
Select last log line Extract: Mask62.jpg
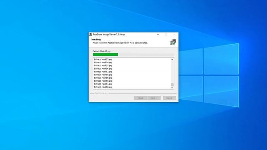click(x=103, y=87)
